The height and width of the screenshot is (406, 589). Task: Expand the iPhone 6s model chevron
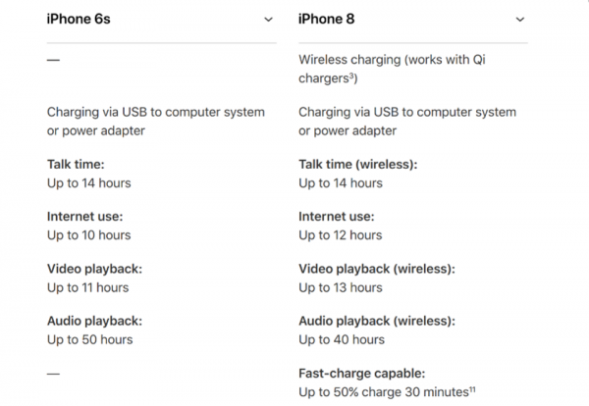click(x=268, y=20)
